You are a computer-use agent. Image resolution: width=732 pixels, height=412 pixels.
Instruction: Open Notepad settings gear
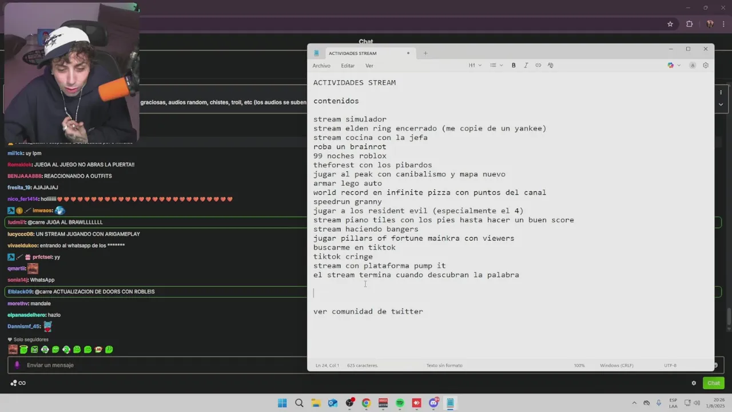pyautogui.click(x=706, y=65)
